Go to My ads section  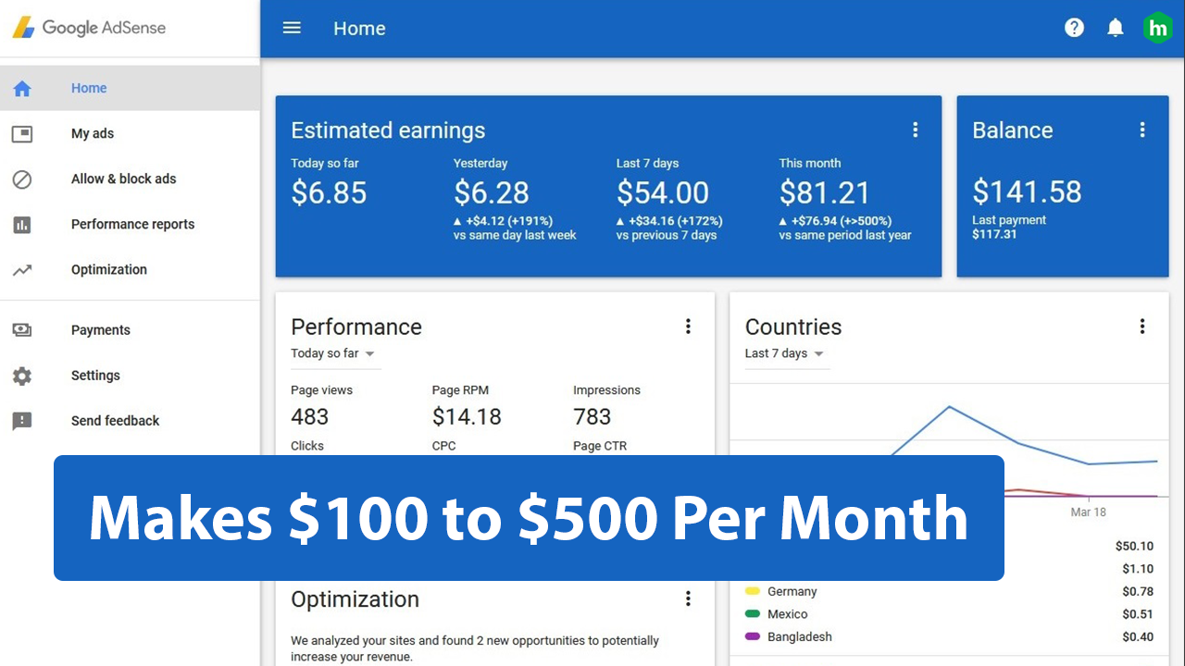pos(93,133)
